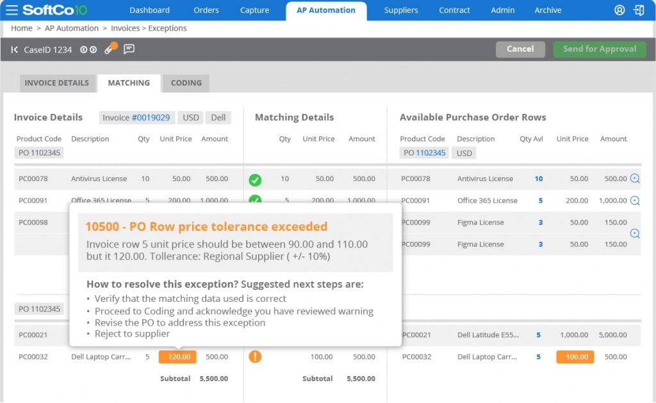Open case comments with the chat icon
Viewport: 656px width, 403px height.
129,49
